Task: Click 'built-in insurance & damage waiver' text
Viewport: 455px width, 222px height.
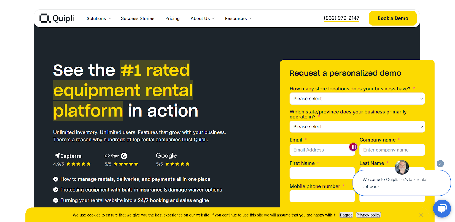Action: tap(163, 190)
